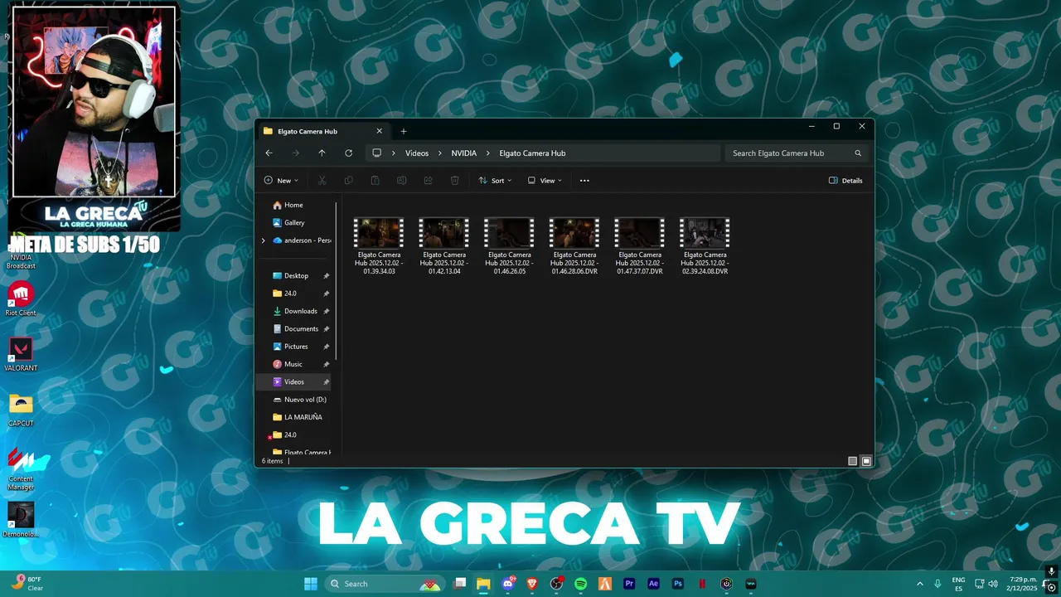
Task: Add a new Explorer tab
Action: 404,131
